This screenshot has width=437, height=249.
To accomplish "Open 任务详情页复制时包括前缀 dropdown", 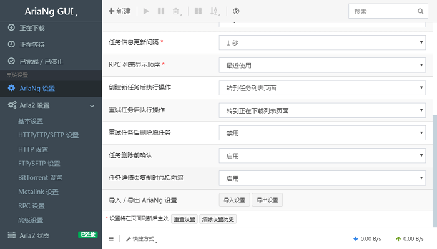I will (322, 178).
